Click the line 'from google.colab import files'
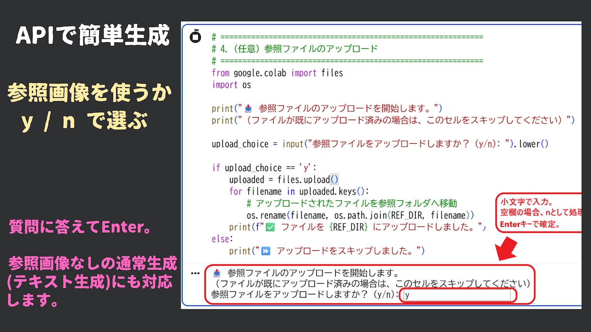Viewport: 591px width, 332px height. pyautogui.click(x=277, y=73)
